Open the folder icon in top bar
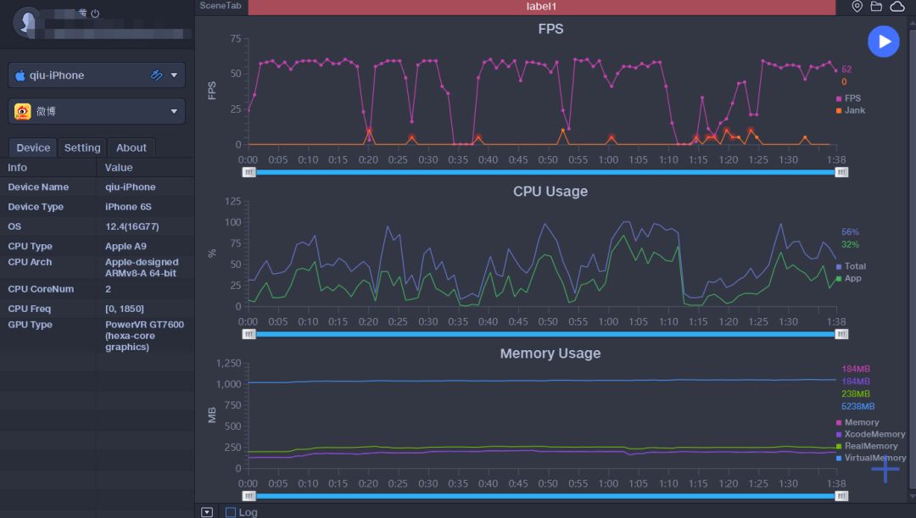 coord(876,7)
